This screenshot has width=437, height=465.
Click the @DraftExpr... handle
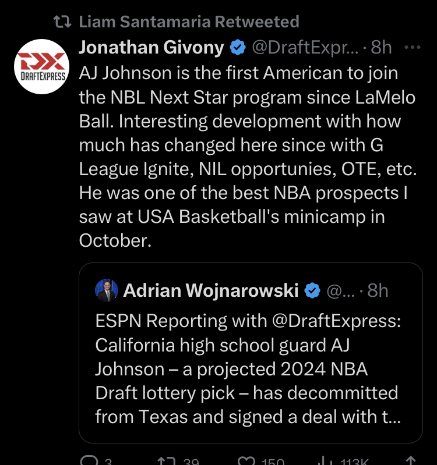(x=305, y=48)
